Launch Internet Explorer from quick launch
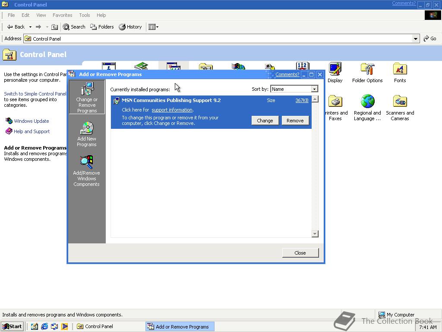 pyautogui.click(x=44, y=326)
